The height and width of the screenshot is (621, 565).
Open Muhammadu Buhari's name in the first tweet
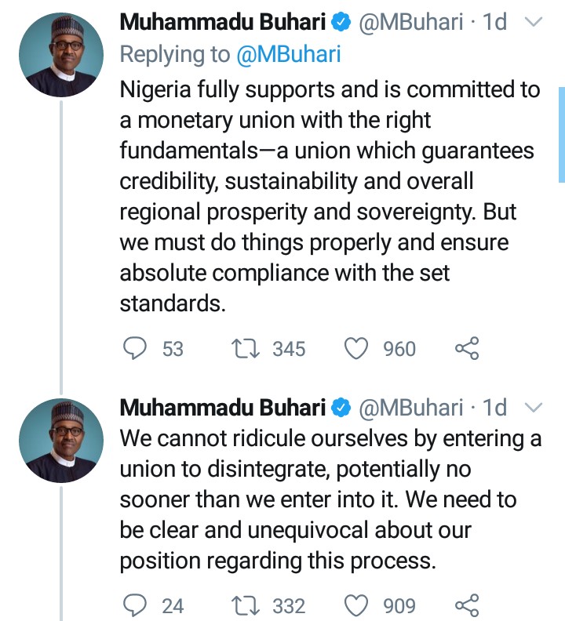click(222, 24)
